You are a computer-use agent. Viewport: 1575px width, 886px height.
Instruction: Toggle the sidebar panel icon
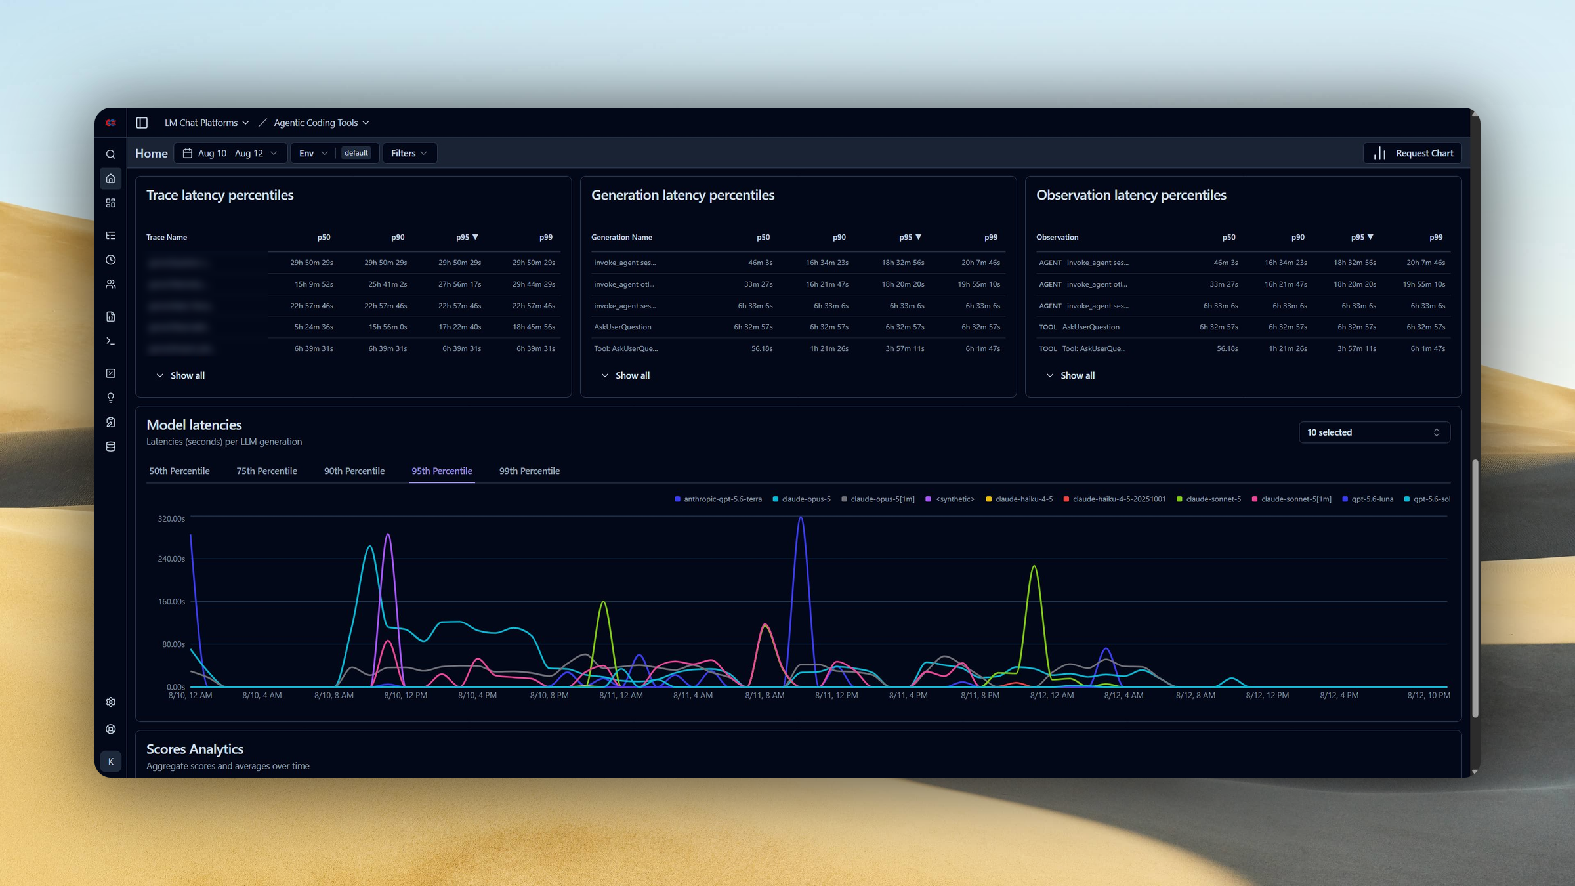(142, 123)
